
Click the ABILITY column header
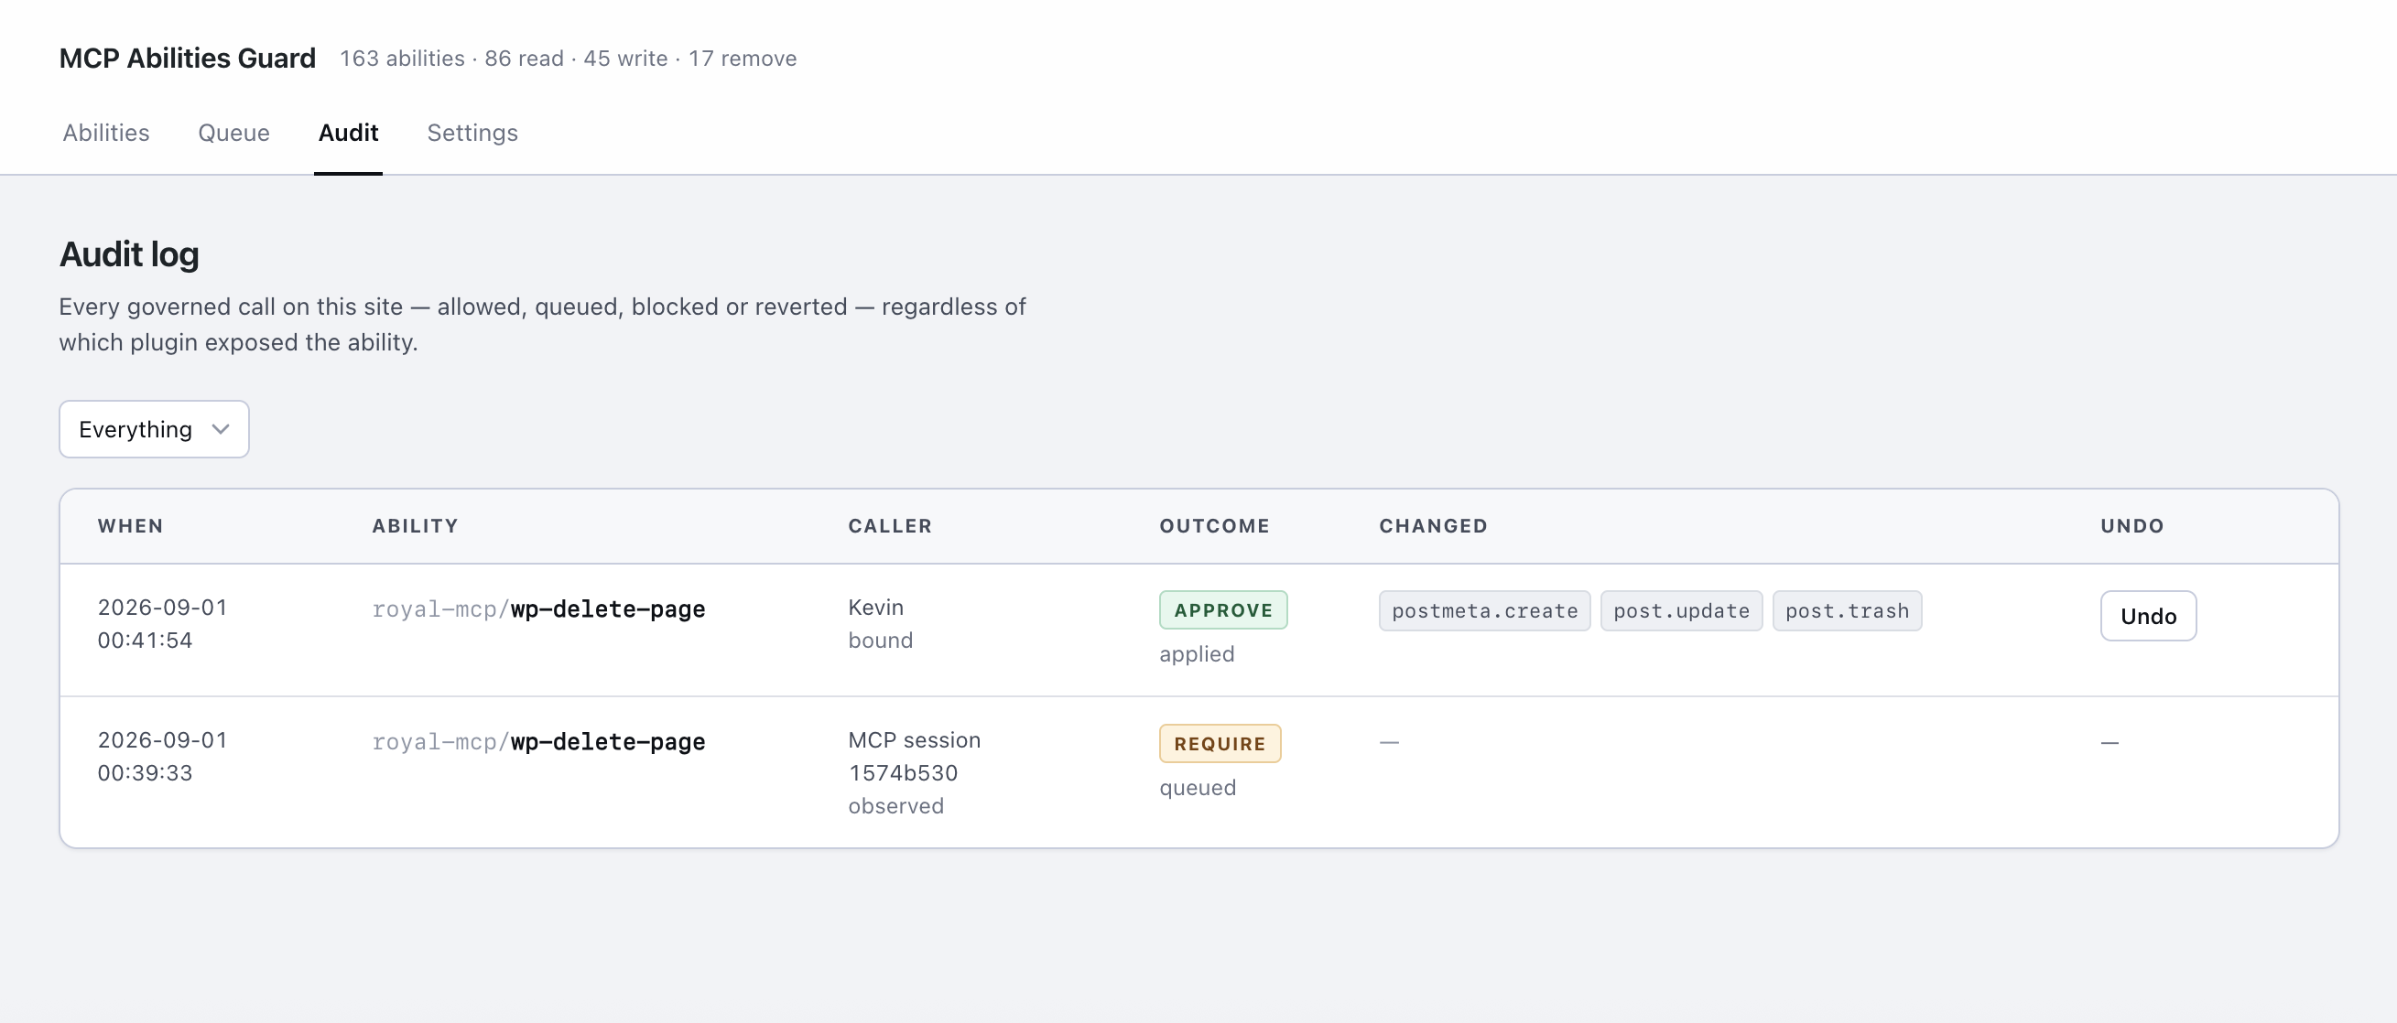coord(415,525)
